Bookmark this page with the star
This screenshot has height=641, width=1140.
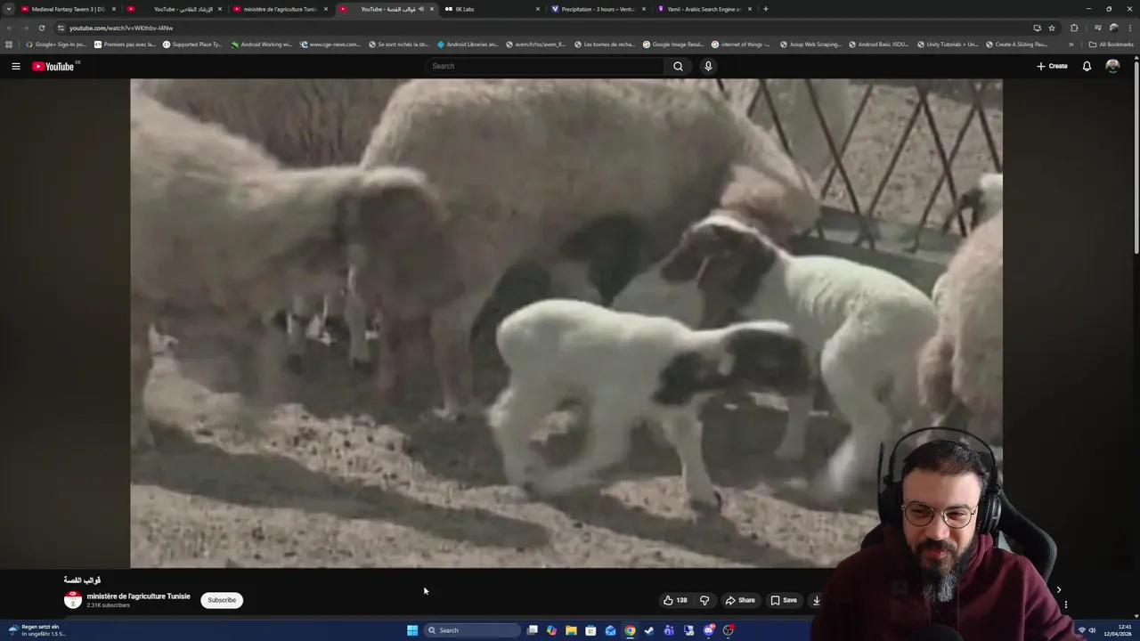tap(1052, 28)
